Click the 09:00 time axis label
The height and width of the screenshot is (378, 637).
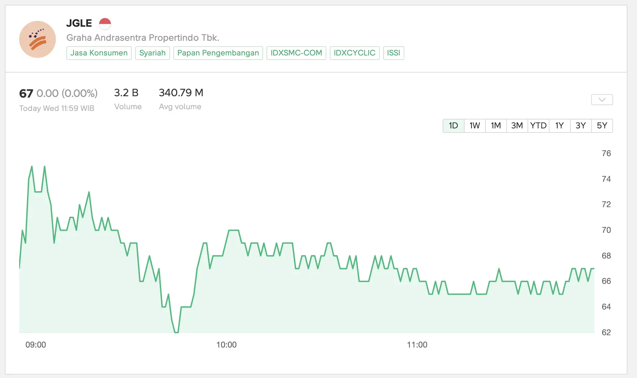pyautogui.click(x=36, y=345)
